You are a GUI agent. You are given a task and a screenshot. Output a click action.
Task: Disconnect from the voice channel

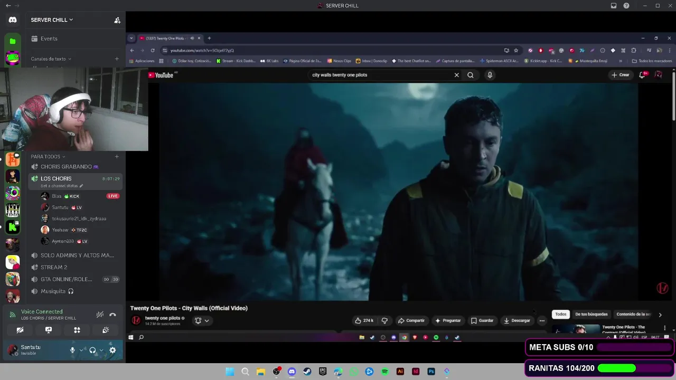112,315
